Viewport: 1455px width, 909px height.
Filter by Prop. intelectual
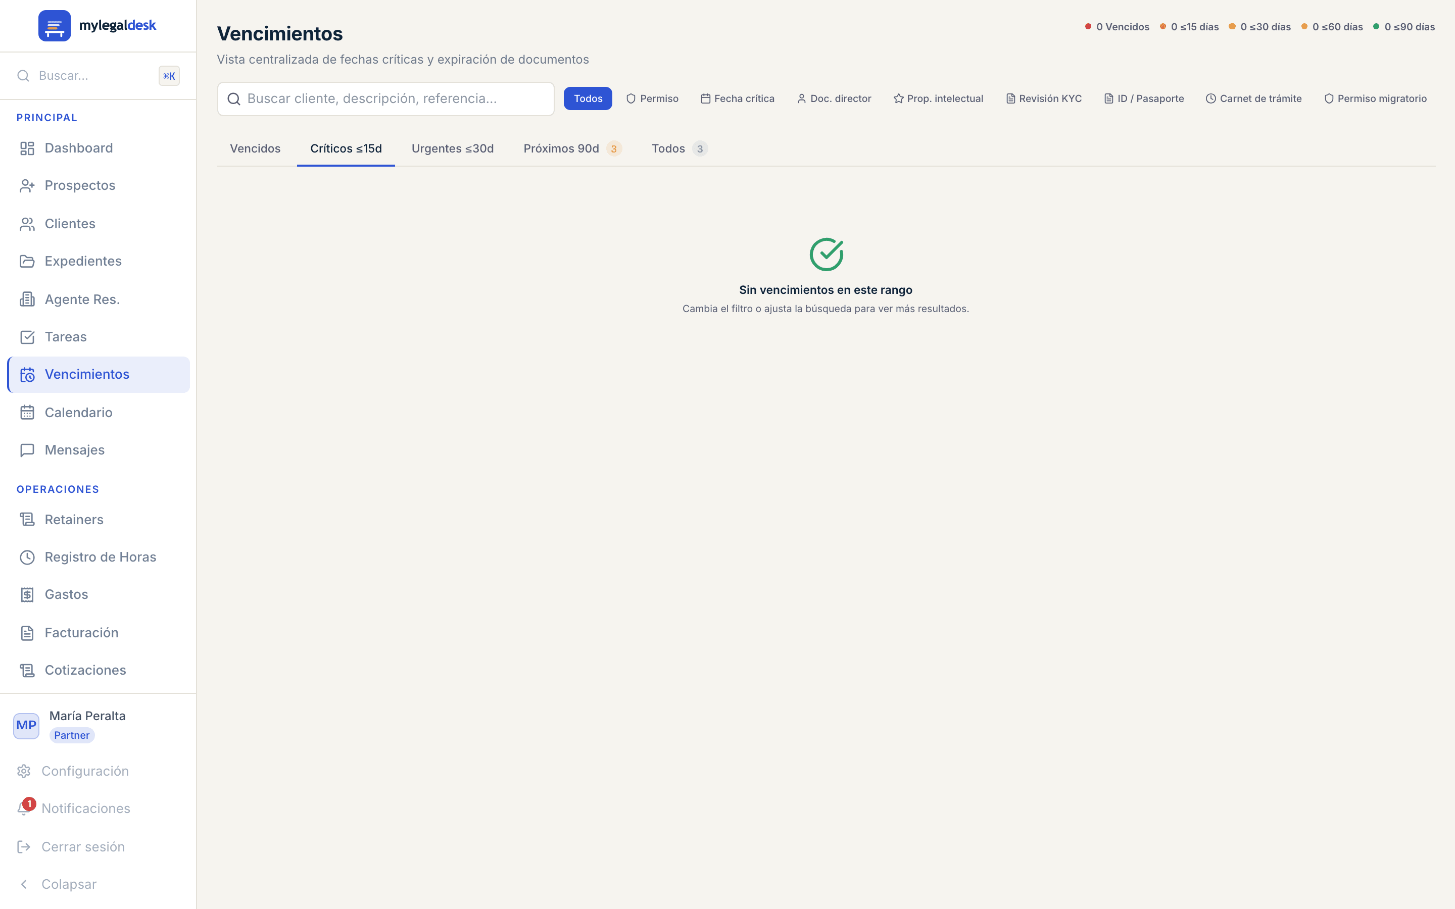pyautogui.click(x=939, y=98)
